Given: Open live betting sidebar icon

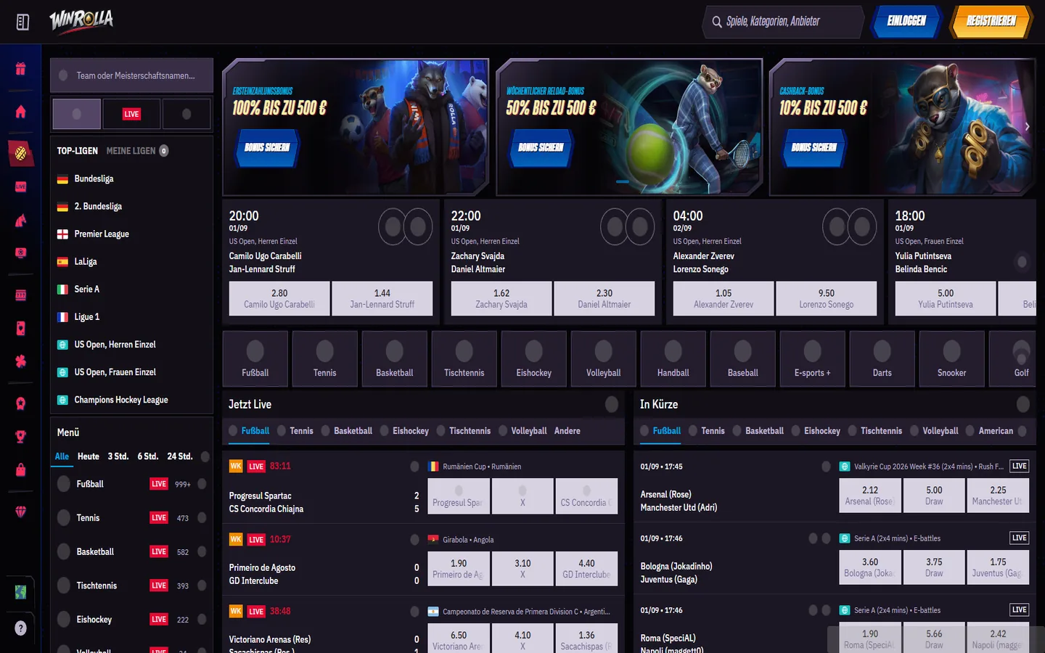Looking at the screenshot, I should pos(20,187).
